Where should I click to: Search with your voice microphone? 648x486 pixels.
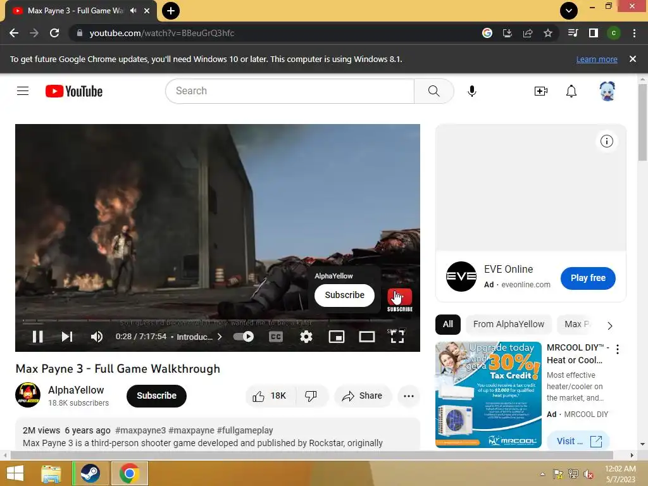pyautogui.click(x=471, y=91)
